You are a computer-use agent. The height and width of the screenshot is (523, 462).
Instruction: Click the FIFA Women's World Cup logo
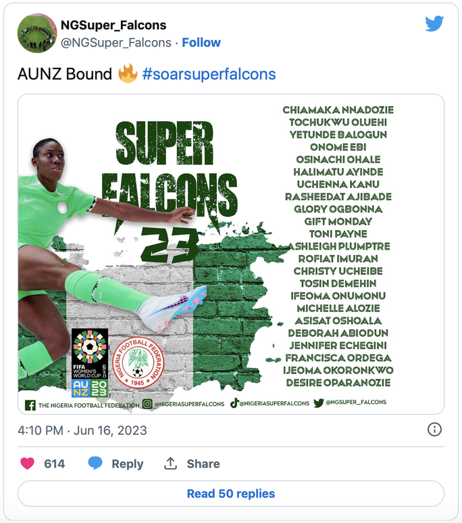(90, 363)
